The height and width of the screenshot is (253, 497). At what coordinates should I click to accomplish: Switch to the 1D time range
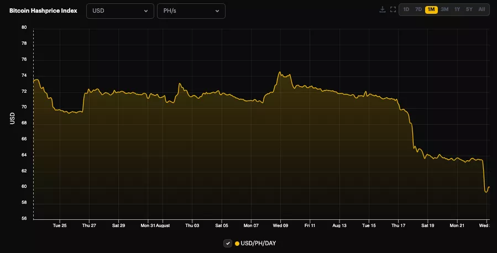point(406,9)
